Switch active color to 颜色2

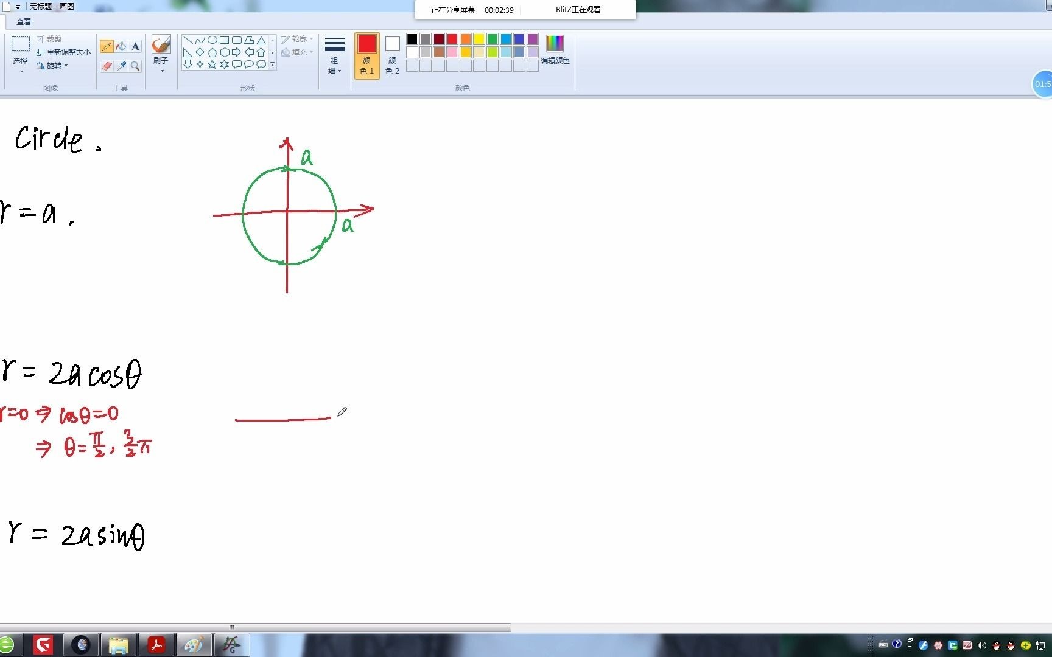[x=391, y=55]
